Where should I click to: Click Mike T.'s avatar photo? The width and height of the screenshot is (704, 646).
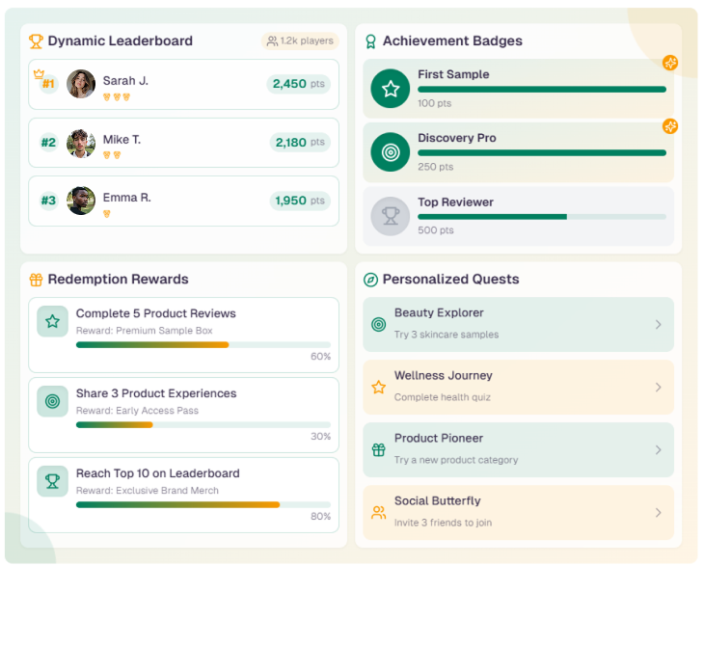point(81,144)
